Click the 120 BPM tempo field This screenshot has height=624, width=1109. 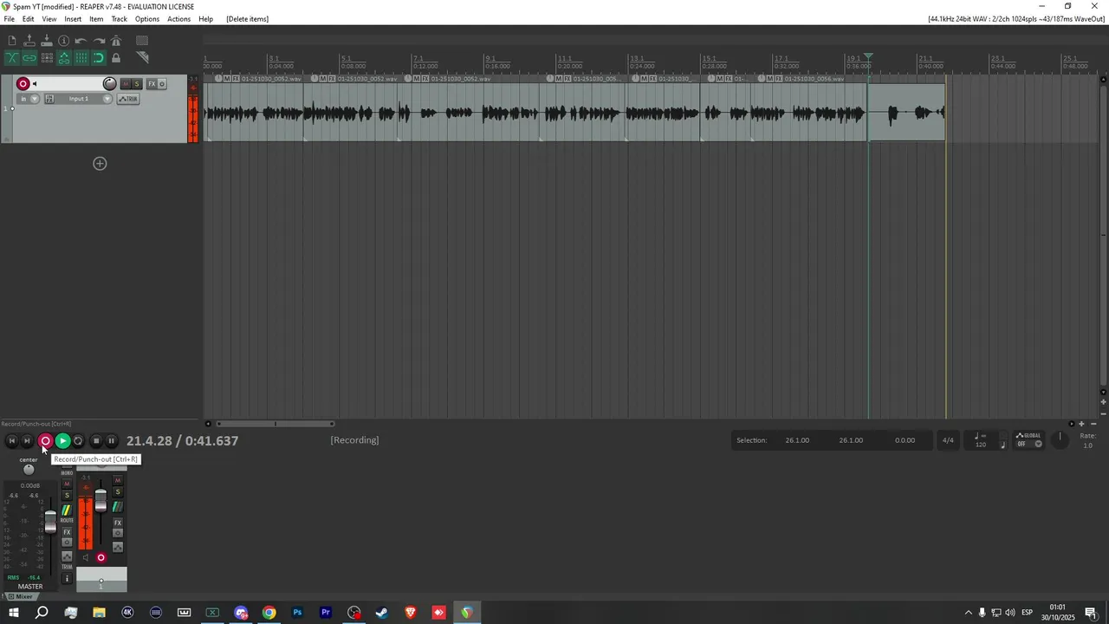[x=981, y=444]
